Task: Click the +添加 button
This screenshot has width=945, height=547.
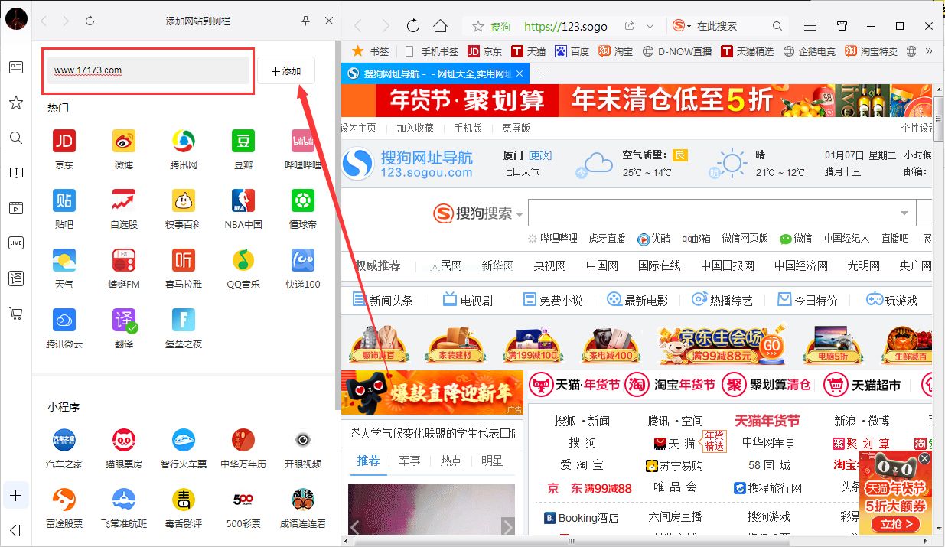Action: pyautogui.click(x=286, y=70)
